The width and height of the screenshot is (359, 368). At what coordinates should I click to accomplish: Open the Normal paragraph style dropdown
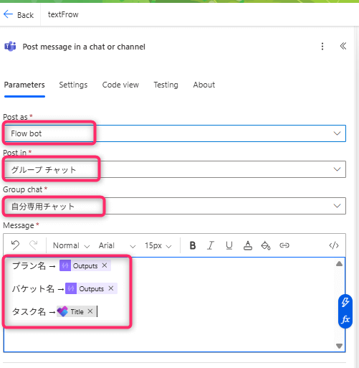coord(71,245)
